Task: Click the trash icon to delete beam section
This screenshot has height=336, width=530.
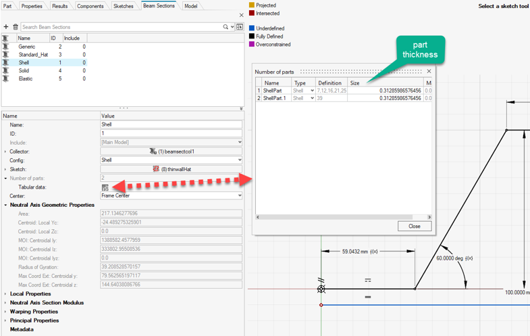Action: point(16,27)
